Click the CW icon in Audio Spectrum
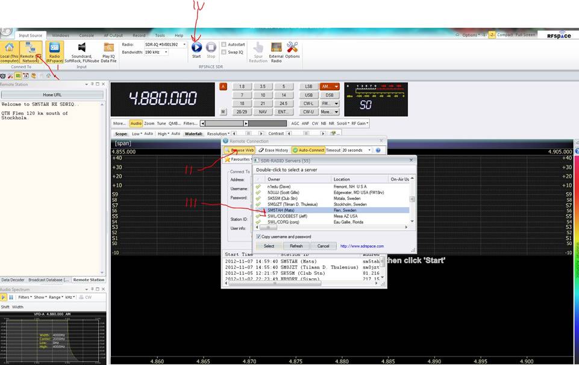Screen dimensions: 579x365 click(x=86, y=297)
